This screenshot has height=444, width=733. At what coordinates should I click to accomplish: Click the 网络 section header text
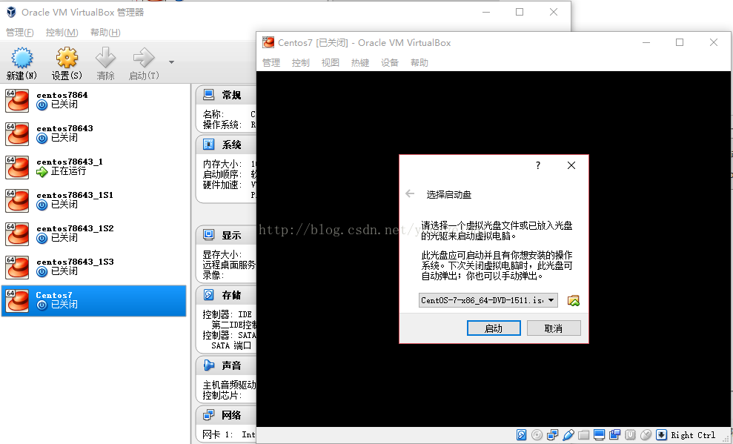coord(231,414)
